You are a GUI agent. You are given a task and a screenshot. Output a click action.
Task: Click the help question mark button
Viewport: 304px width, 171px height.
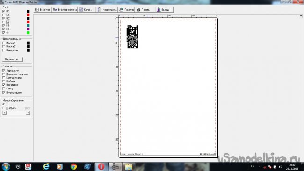301,16
